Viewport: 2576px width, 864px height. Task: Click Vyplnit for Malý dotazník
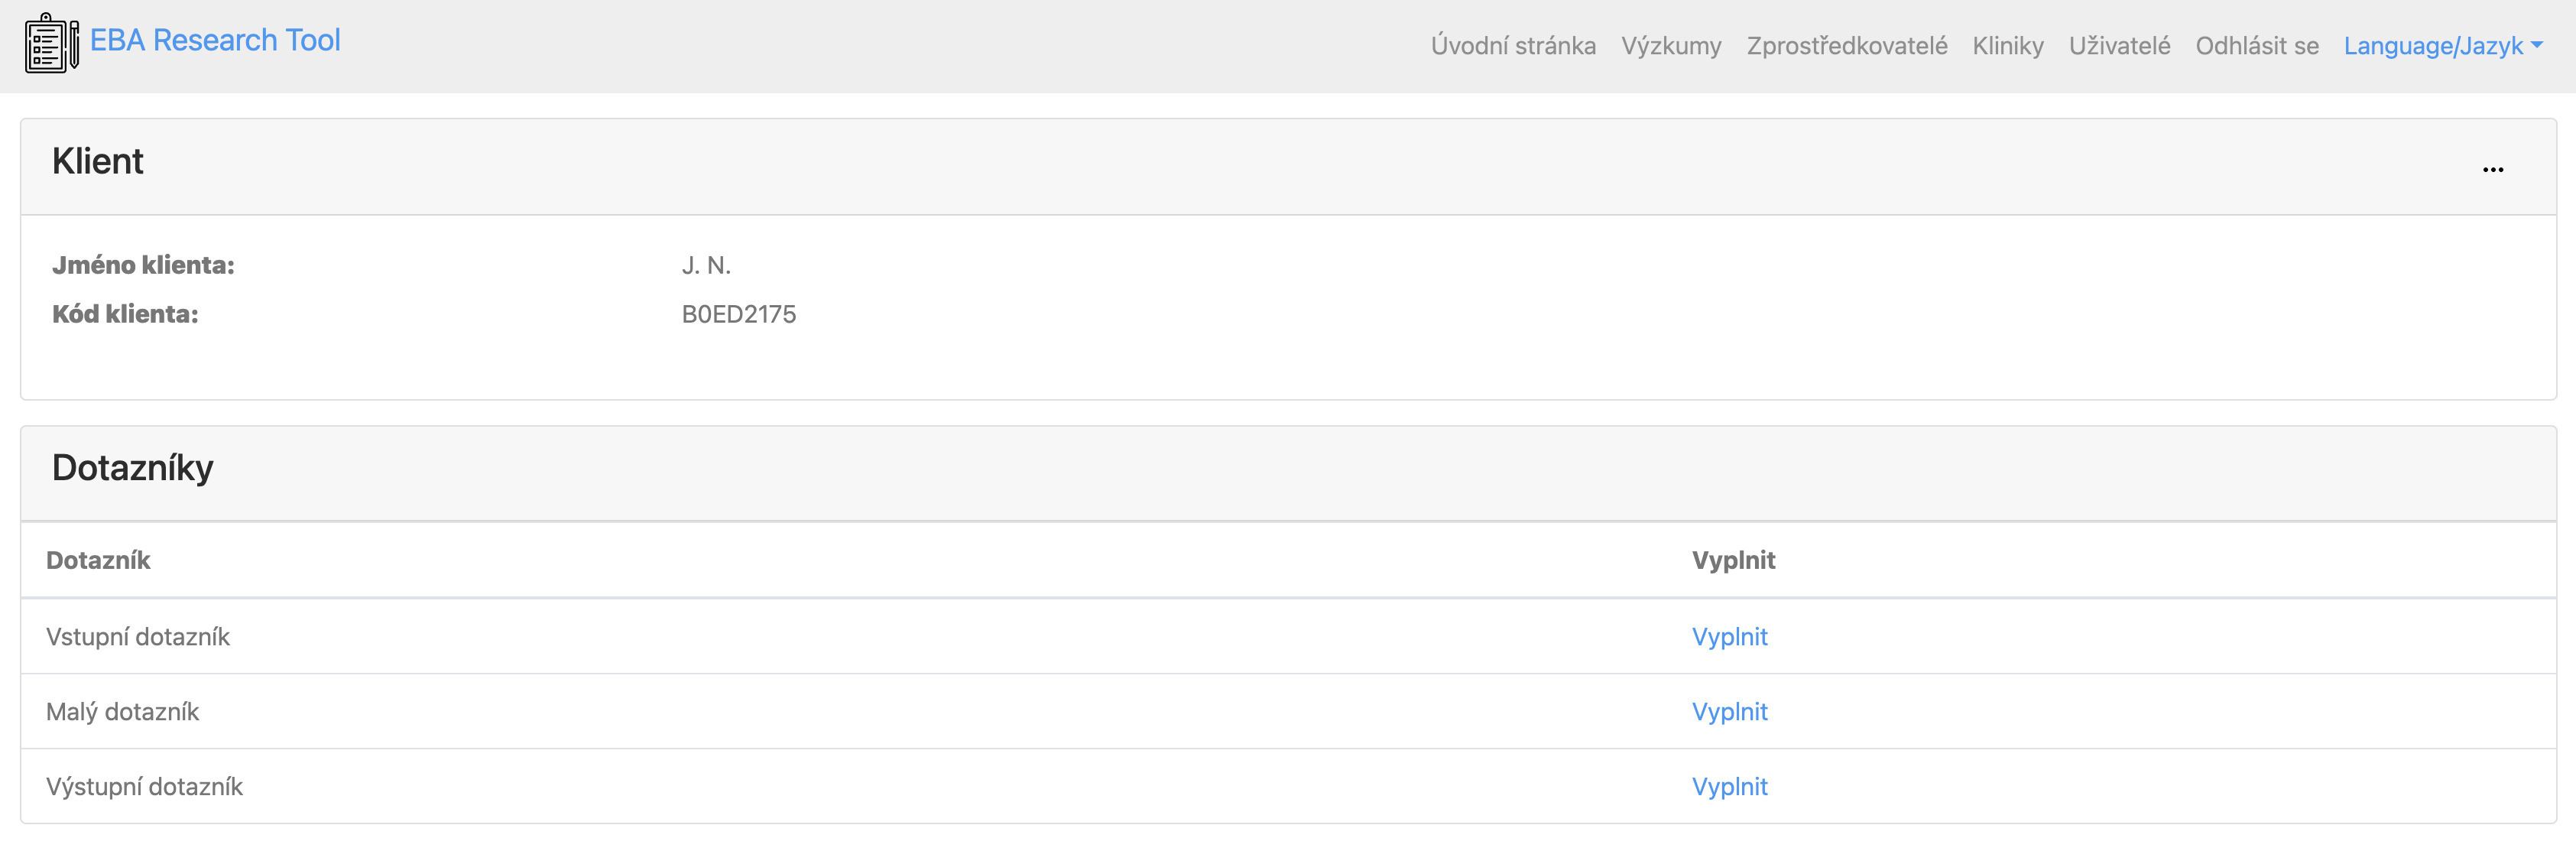click(x=1728, y=712)
